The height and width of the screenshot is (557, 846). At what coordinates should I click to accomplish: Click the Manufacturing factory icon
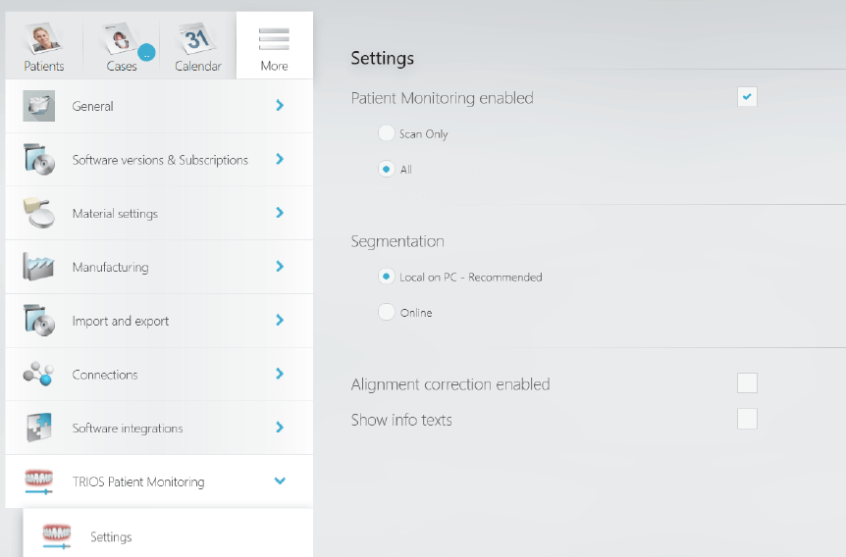[38, 267]
